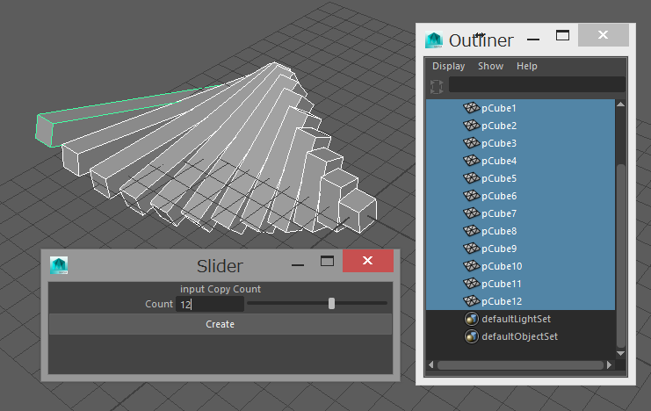Click the pCube12 mesh icon in Outliner
651x411 pixels.
point(471,301)
